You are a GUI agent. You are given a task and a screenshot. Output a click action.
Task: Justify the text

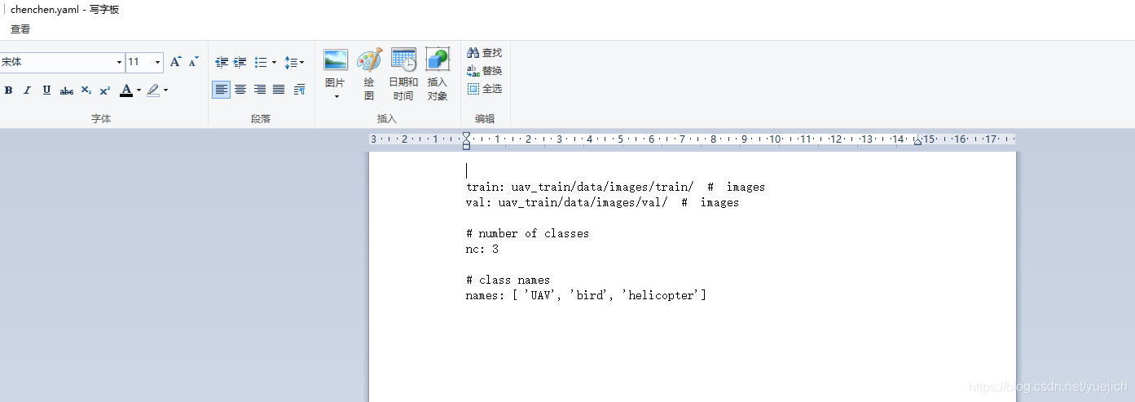point(279,90)
